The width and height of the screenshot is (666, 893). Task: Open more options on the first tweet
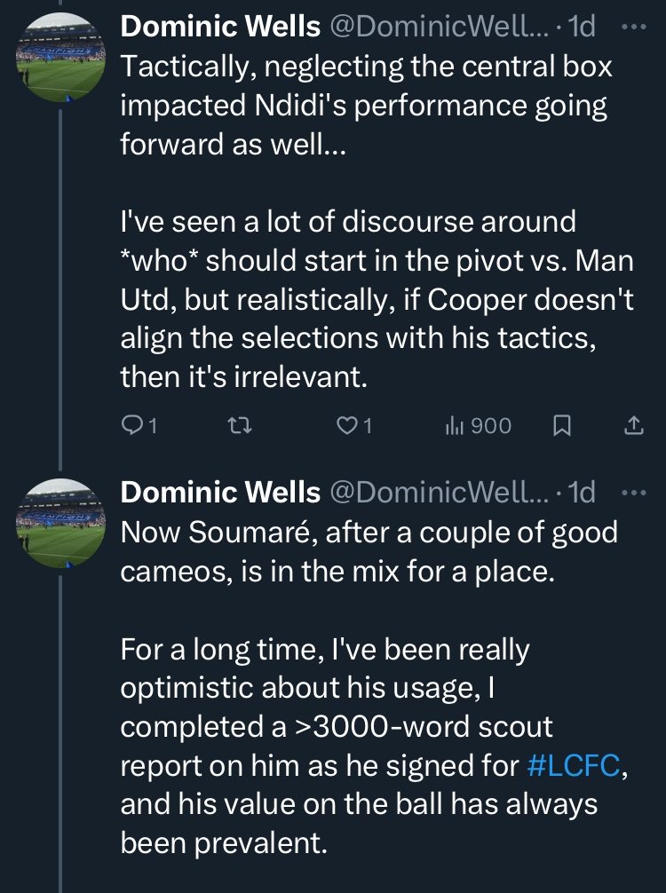point(633,27)
